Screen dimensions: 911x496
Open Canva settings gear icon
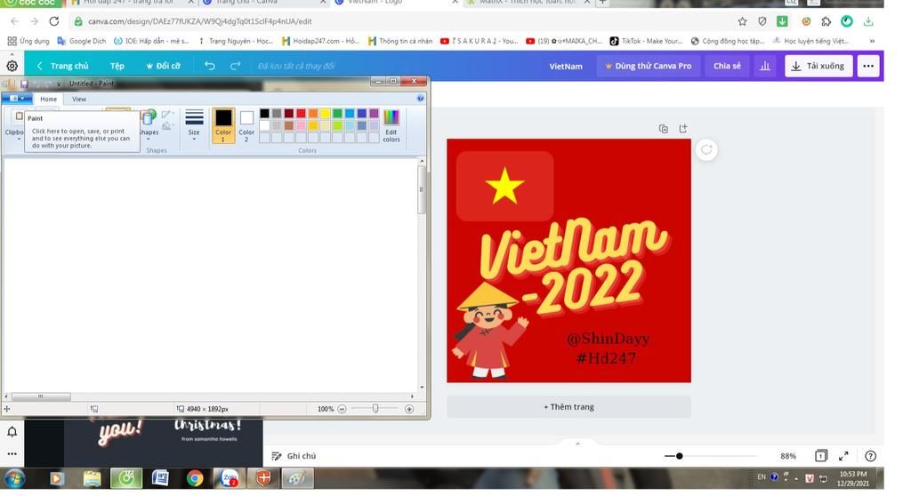click(12, 66)
